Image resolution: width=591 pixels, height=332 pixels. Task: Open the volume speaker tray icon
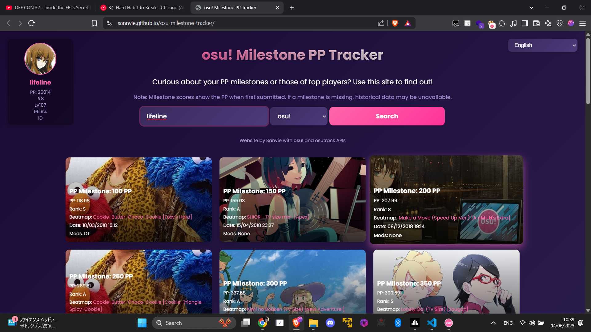pos(532,323)
